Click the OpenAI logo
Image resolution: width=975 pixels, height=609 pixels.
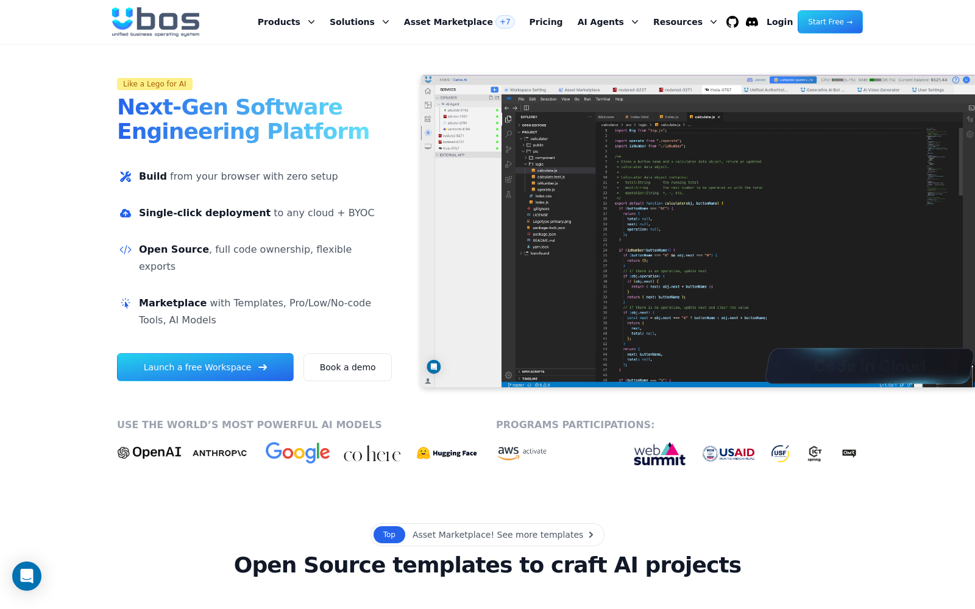coord(149,452)
